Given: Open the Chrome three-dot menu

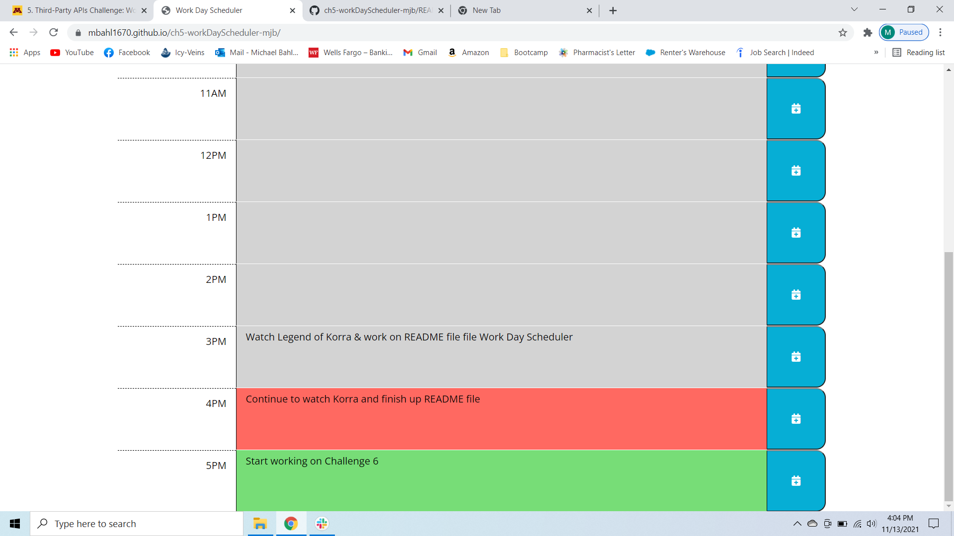Looking at the screenshot, I should pos(940,32).
